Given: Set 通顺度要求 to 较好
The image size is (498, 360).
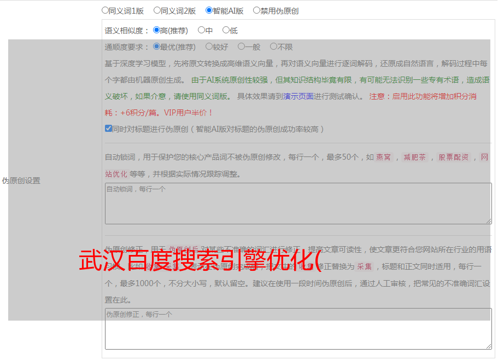Looking at the screenshot, I should coord(209,47).
